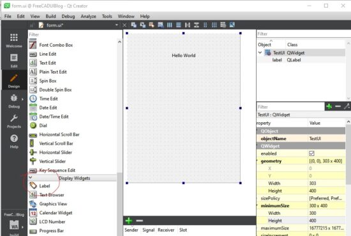Open the View menu
The height and width of the screenshot is (236, 351).
click(x=35, y=16)
